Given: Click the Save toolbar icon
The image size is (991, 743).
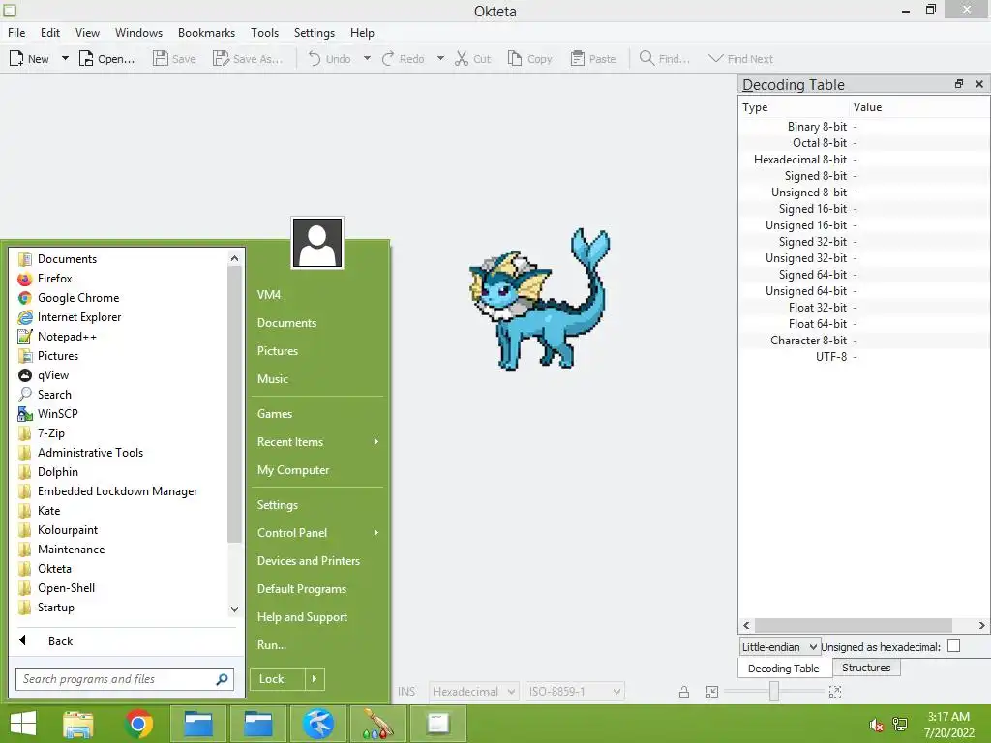Looking at the screenshot, I should coord(161,59).
